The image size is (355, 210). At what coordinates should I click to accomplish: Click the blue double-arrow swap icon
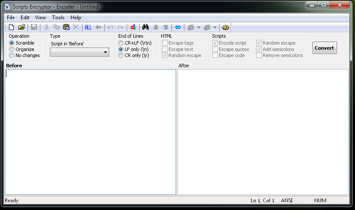click(178, 27)
